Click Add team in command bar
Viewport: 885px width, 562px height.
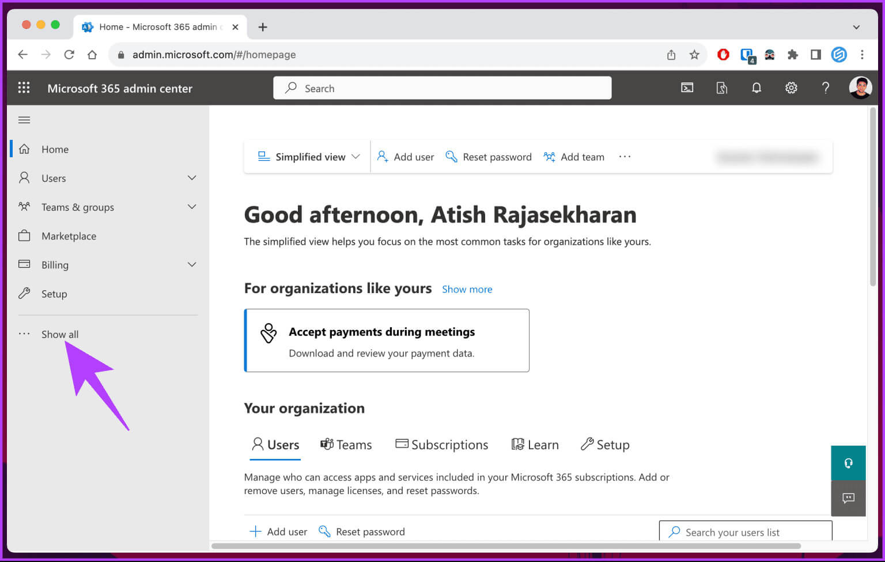[x=574, y=157]
